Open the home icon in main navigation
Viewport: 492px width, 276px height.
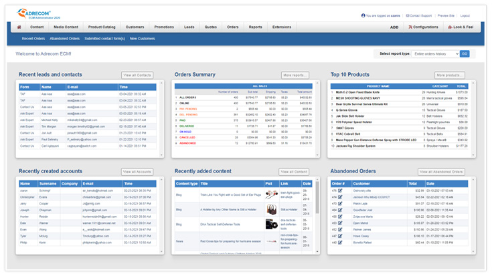click(19, 27)
